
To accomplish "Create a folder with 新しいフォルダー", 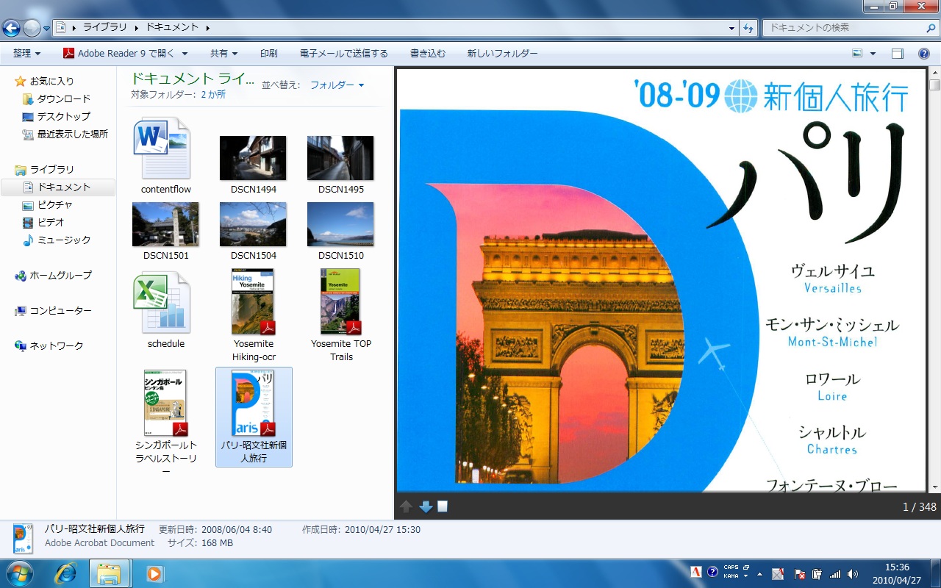I will [x=501, y=53].
